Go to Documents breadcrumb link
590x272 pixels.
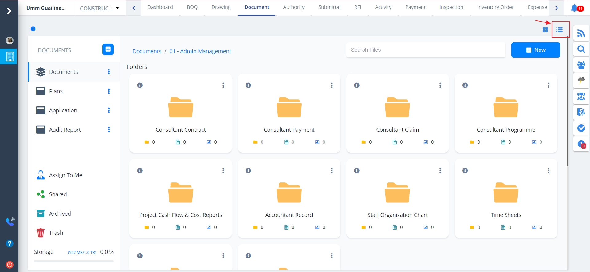[147, 51]
